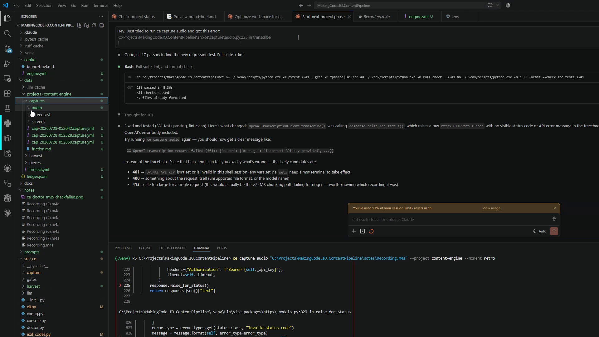
Task: Expand the prompts folder
Action: 32,252
